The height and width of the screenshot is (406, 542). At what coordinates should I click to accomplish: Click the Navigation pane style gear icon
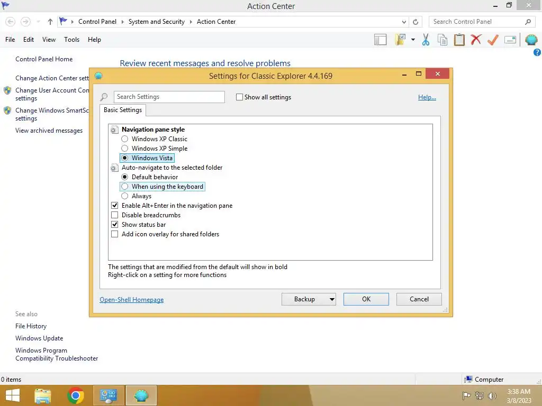point(114,130)
